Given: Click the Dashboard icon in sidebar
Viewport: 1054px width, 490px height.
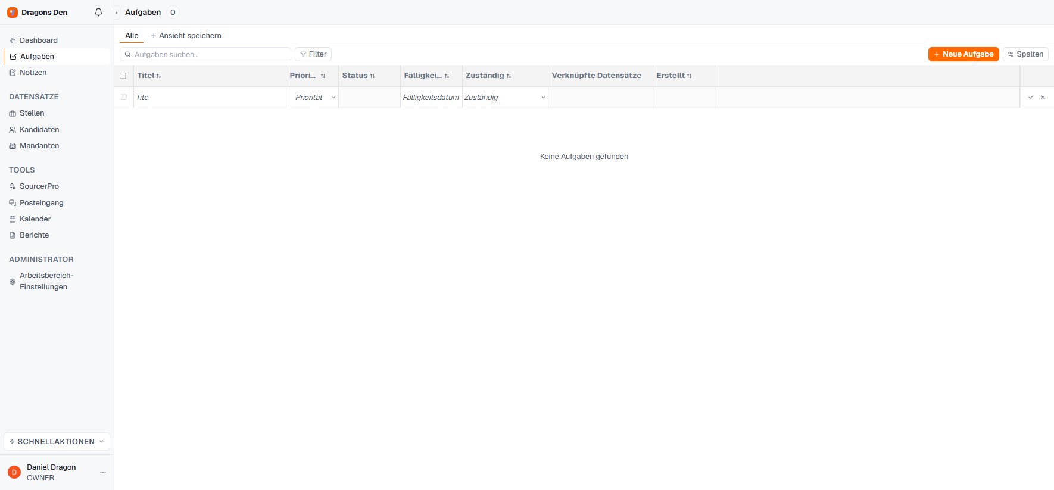Looking at the screenshot, I should point(13,40).
